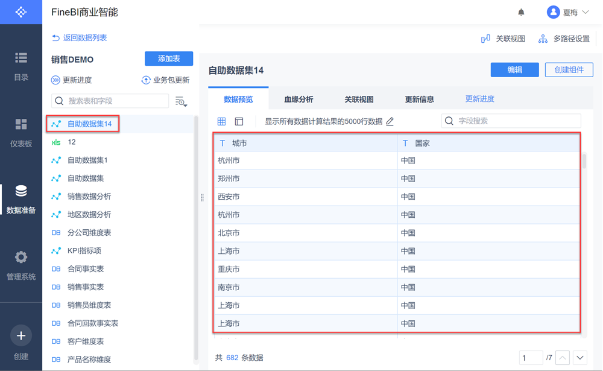Select 销售数据分析 in the table list
603x371 pixels.
pos(89,197)
